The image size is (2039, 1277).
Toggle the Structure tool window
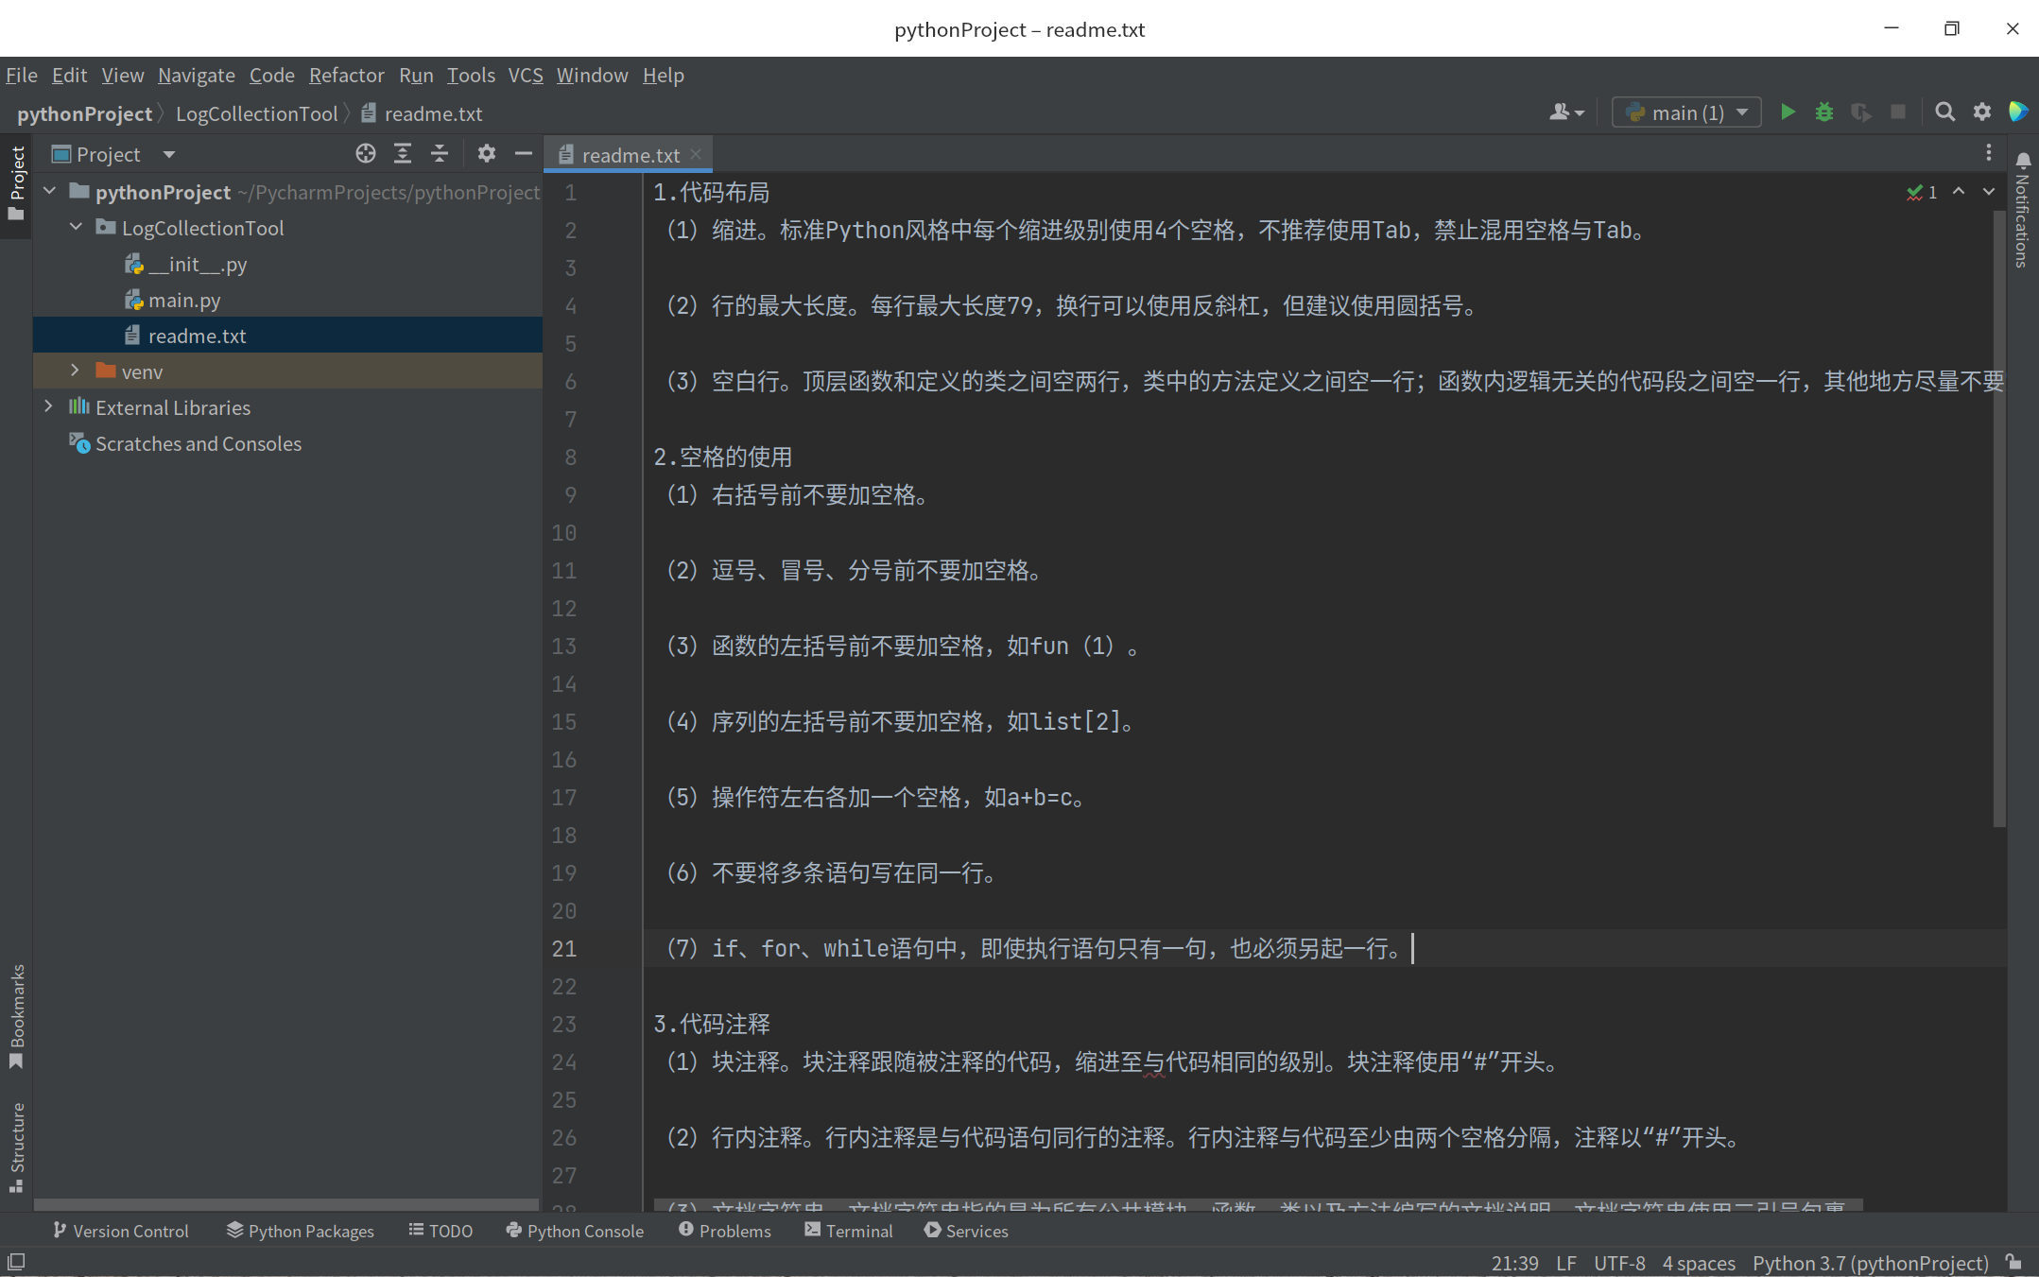17,1146
